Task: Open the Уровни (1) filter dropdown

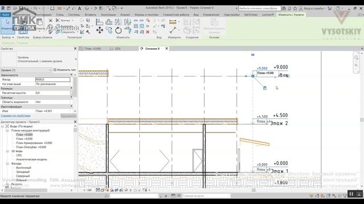Action: [x=26, y=70]
